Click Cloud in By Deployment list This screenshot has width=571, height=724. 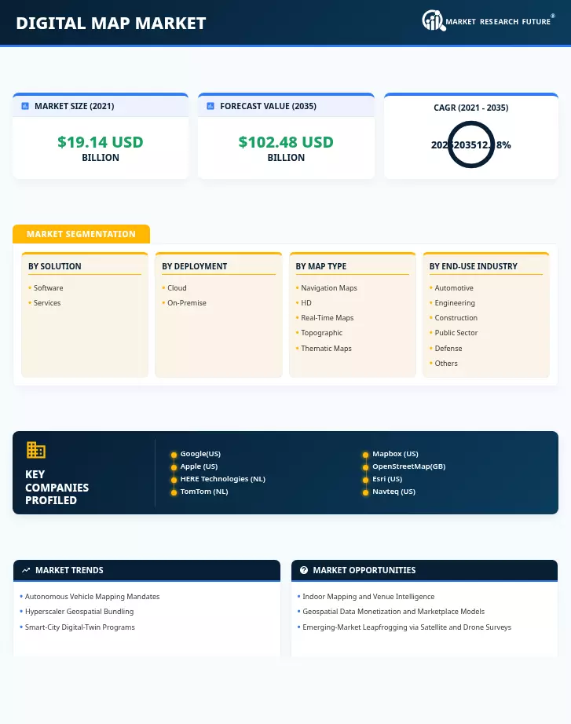[x=177, y=288]
